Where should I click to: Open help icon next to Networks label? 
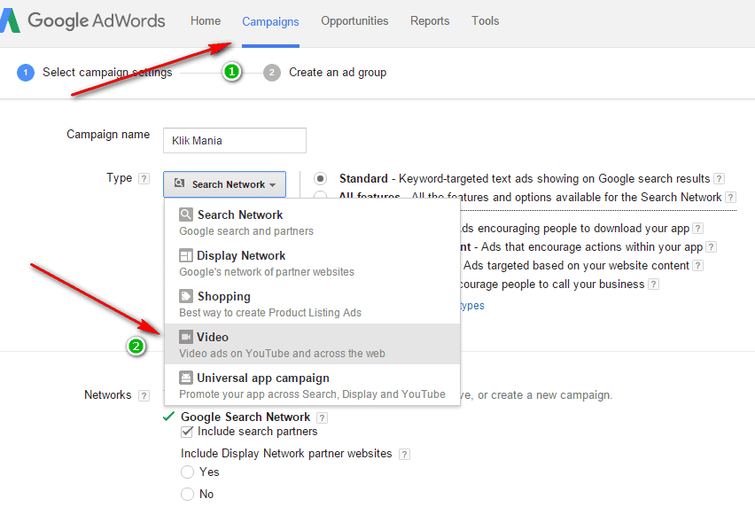144,396
